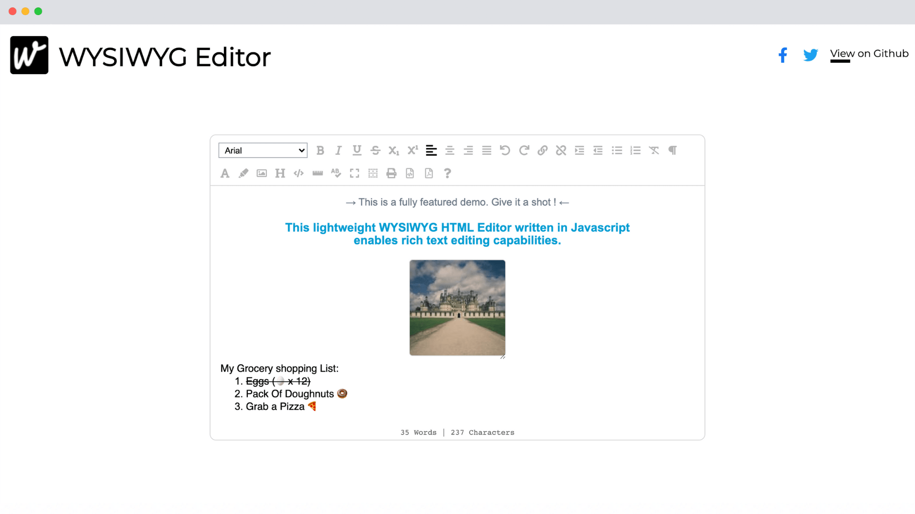Insert a bulleted unordered list
The image size is (915, 514).
click(617, 150)
